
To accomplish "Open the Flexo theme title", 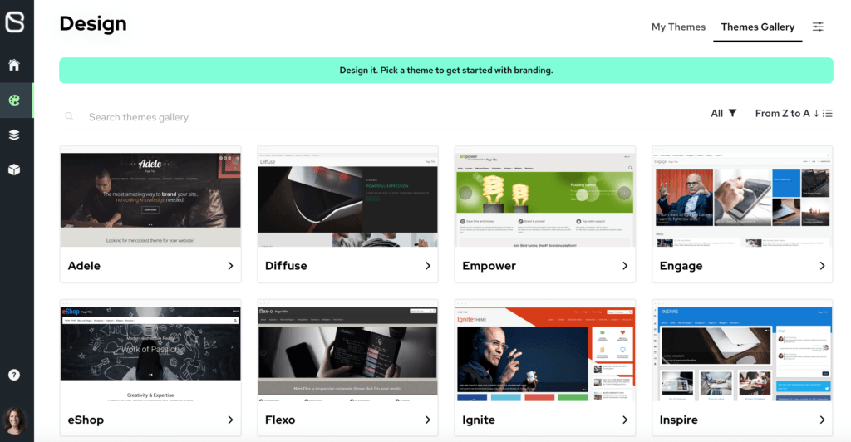I will pos(280,420).
